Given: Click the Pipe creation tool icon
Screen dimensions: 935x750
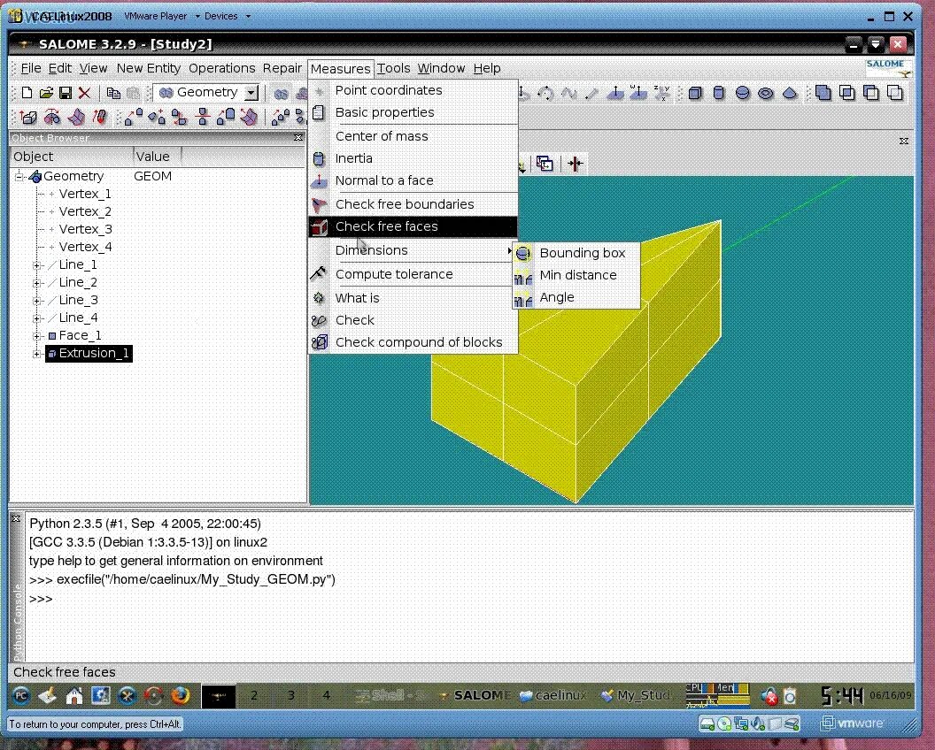Looking at the screenshot, I should tap(99, 118).
